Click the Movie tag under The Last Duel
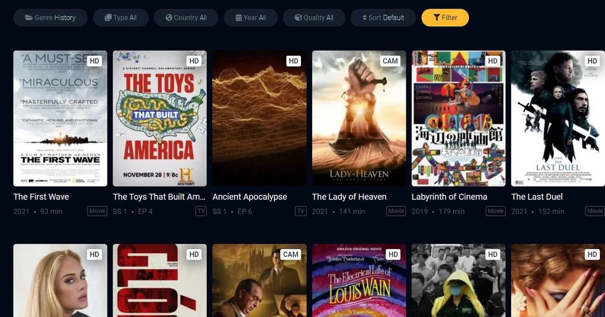The image size is (605, 317). click(595, 211)
